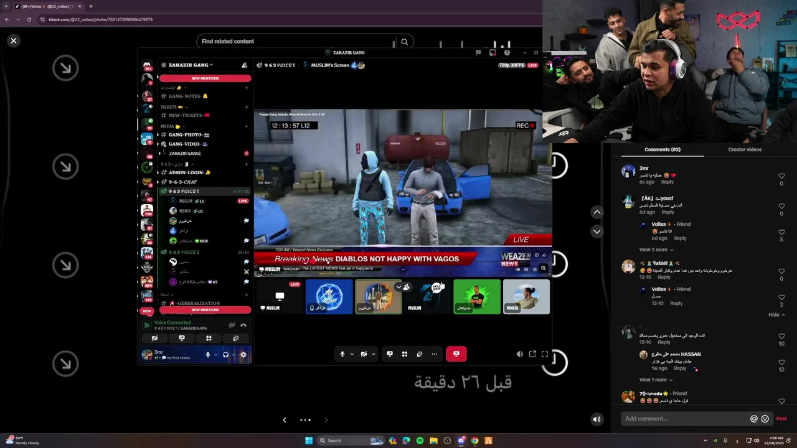The height and width of the screenshot is (448, 797).
Task: Go to next post with down chevron
Action: tap(597, 231)
